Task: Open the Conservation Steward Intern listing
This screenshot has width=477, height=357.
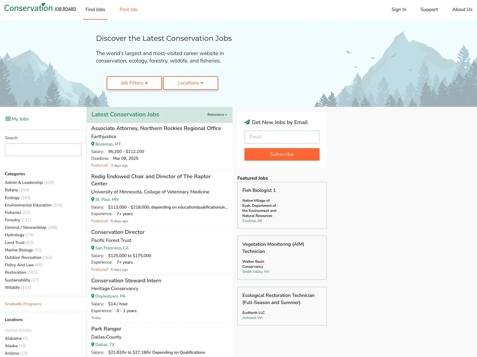Action: pyautogui.click(x=126, y=281)
